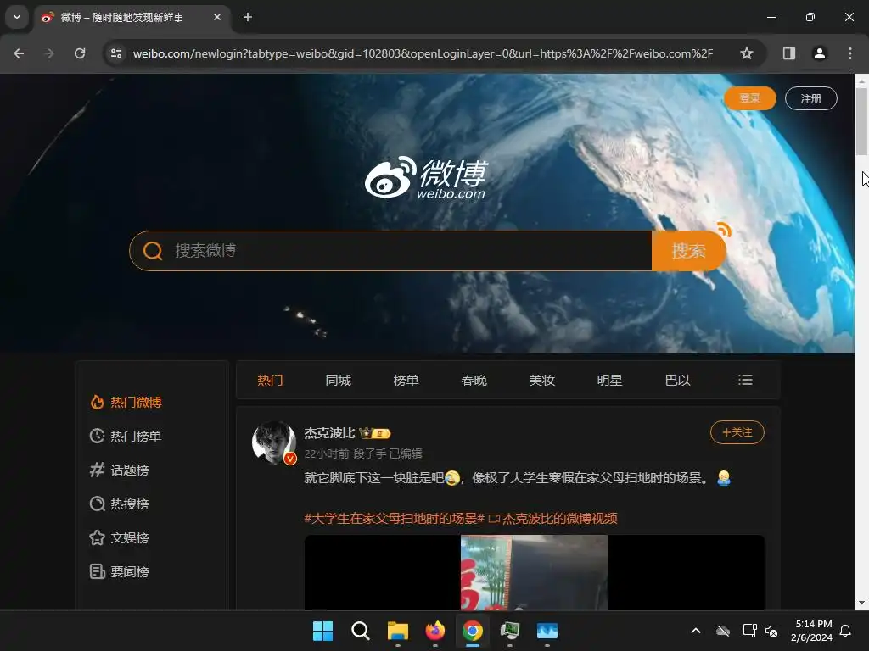This screenshot has height=651, width=869.
Task: Bookmark this page with the star icon
Action: (x=747, y=53)
